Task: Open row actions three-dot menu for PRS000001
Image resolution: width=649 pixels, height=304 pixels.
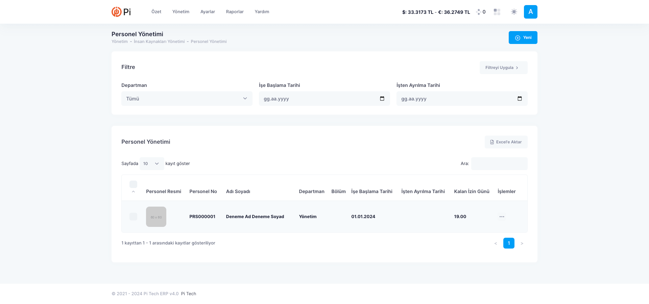Action: coord(502,217)
